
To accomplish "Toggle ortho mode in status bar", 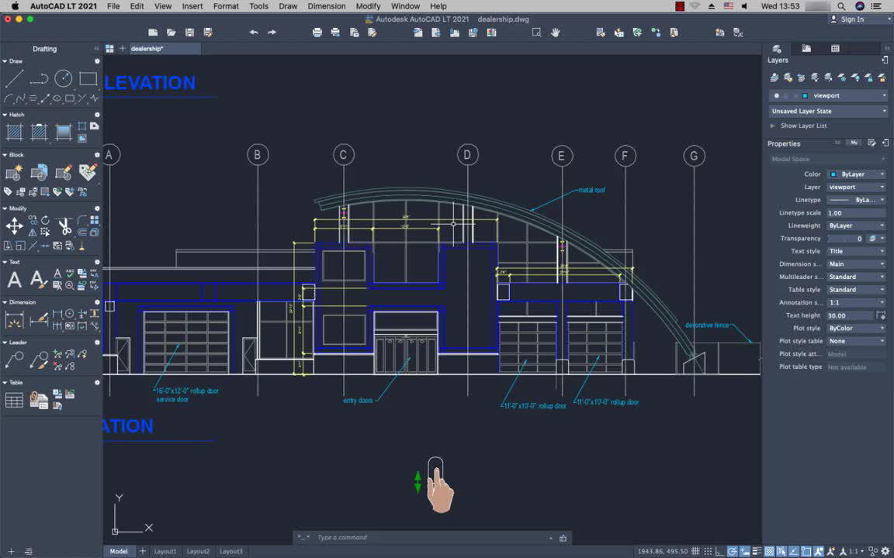I will tap(719, 551).
